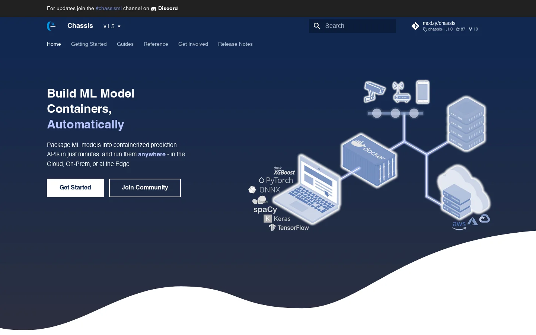
Task: Click the Join Community button
Action: [x=145, y=188]
